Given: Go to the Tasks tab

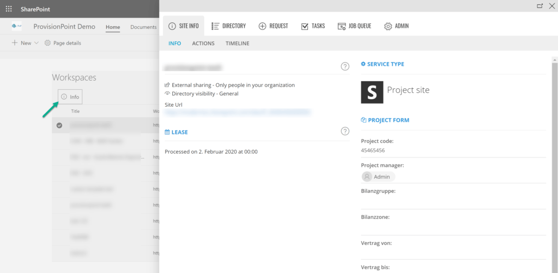Looking at the screenshot, I should (313, 26).
